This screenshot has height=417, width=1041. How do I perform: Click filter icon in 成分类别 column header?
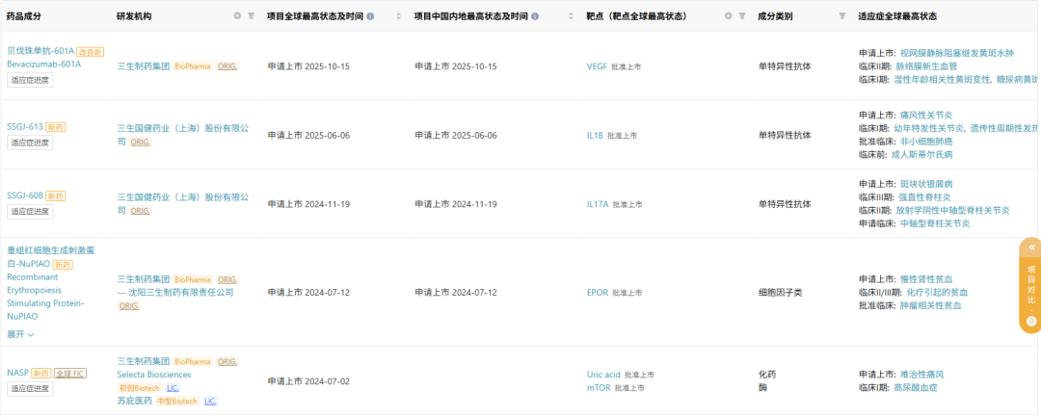point(842,16)
